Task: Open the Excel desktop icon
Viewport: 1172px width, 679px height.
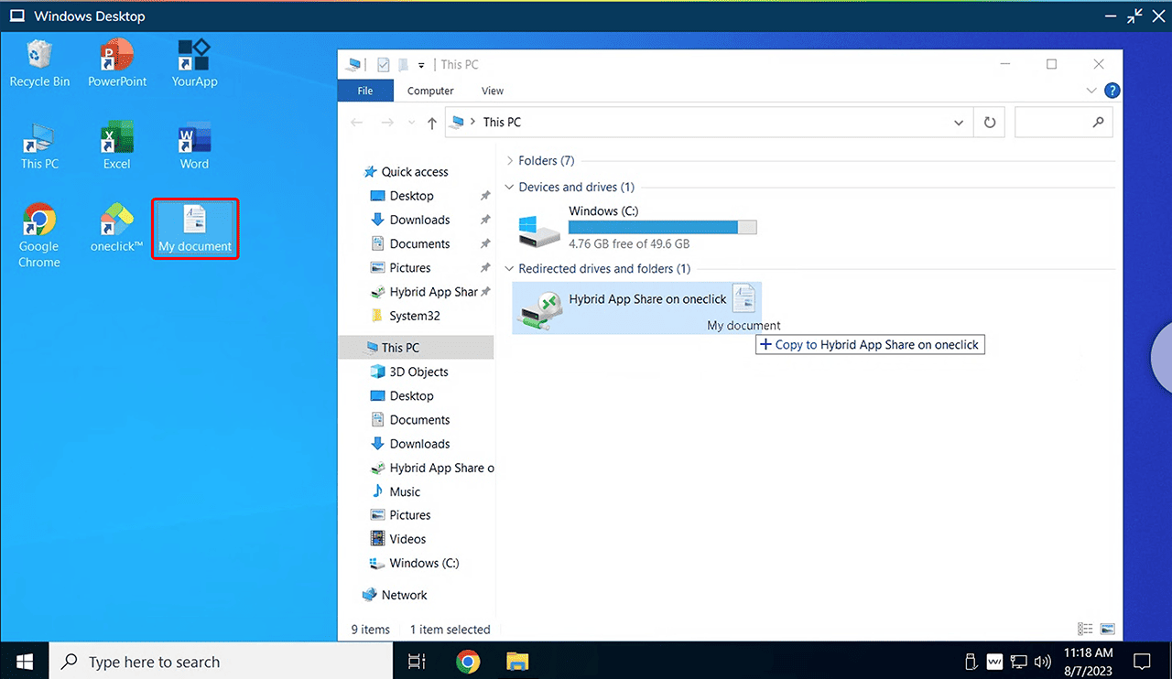Action: tap(116, 145)
